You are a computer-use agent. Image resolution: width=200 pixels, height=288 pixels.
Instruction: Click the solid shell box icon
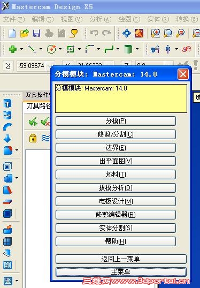[7, 166]
